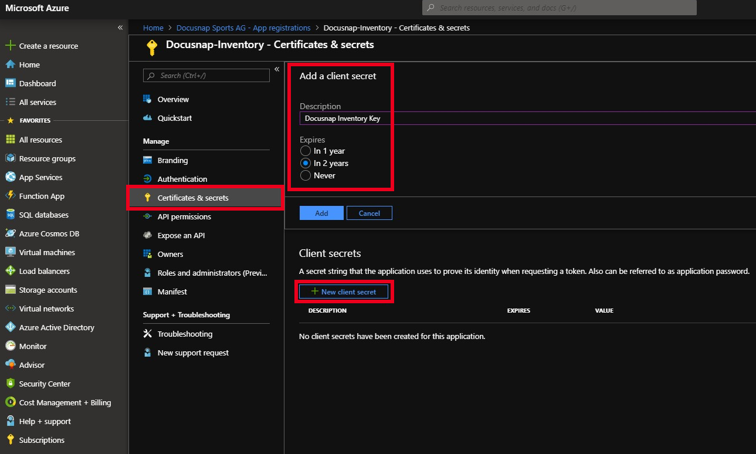Viewport: 756px width, 454px height.
Task: Click the Monitor gauge icon
Action: click(10, 346)
